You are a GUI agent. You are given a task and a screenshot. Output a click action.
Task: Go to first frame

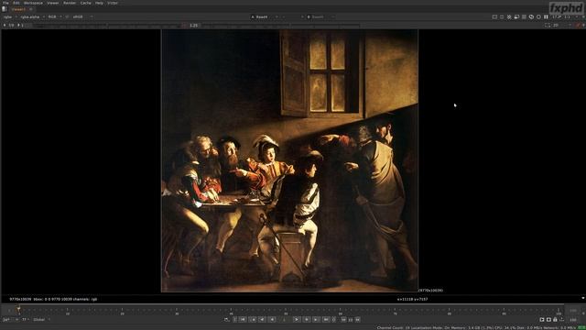(x=243, y=320)
